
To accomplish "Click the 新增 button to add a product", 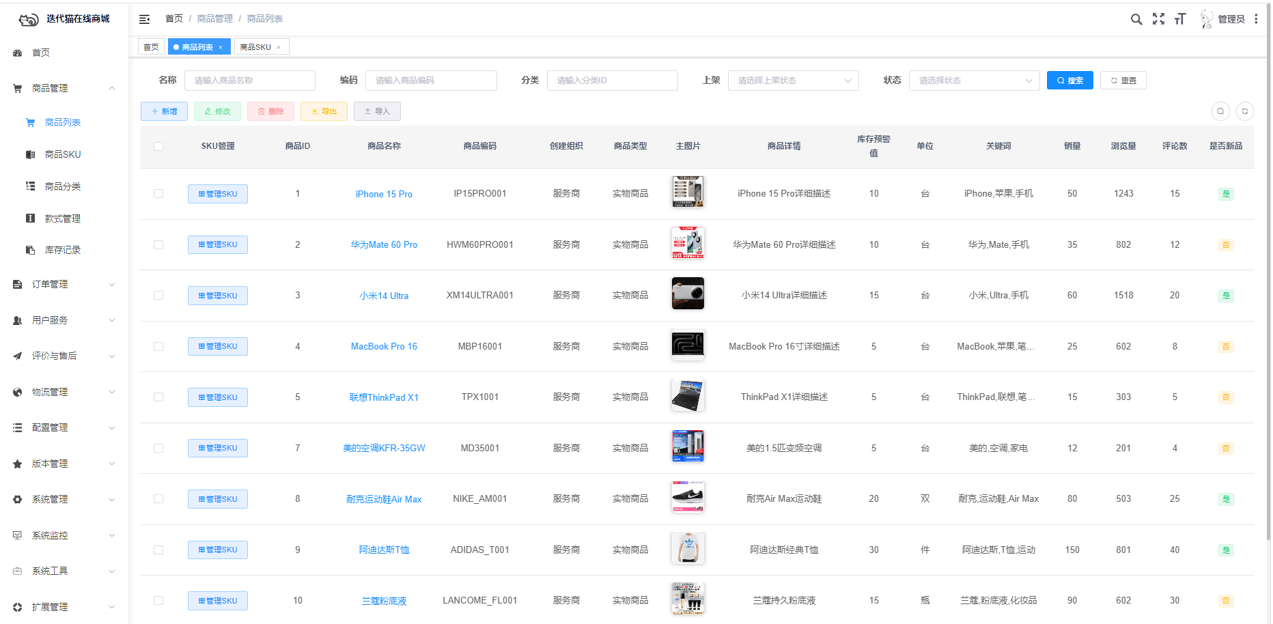I will coord(164,111).
